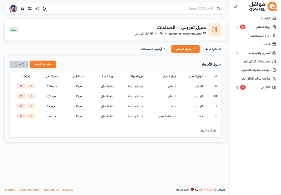This screenshot has height=195, width=281.
Task: Click the Qwafel logo
Action: pyautogui.click(x=263, y=6)
